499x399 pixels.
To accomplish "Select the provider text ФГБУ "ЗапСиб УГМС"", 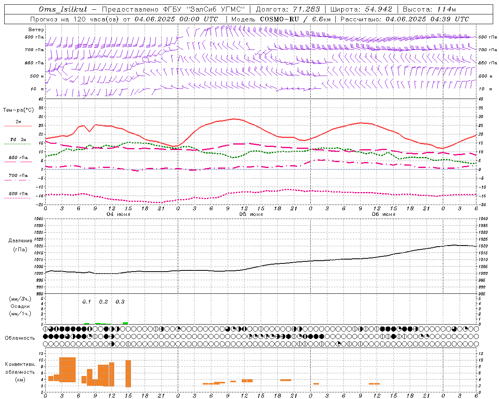I will 204,9.
